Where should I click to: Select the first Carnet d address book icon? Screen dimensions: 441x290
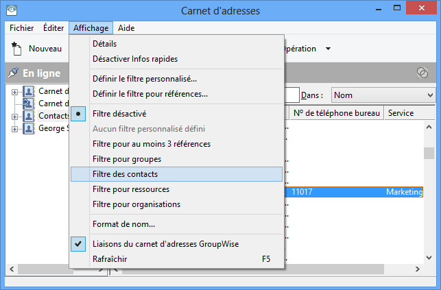click(29, 91)
